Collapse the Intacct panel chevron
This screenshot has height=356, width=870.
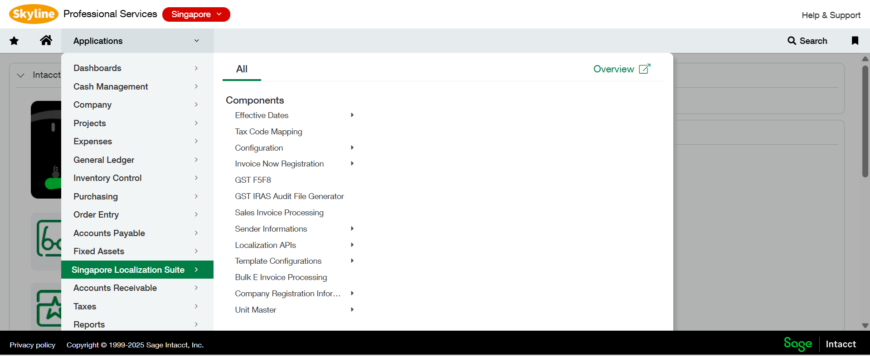point(20,75)
